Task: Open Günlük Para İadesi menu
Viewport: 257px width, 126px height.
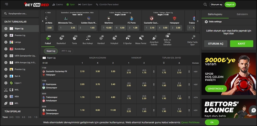Action: 107,5
